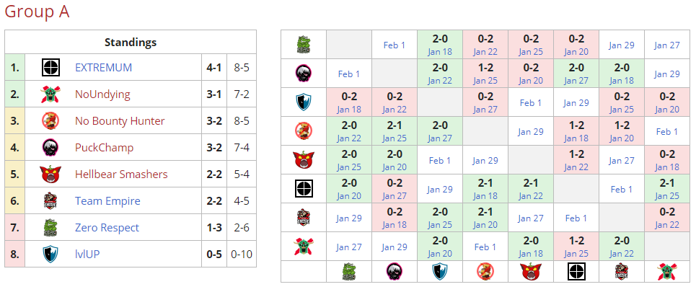Click the Team Empire name link

click(107, 201)
